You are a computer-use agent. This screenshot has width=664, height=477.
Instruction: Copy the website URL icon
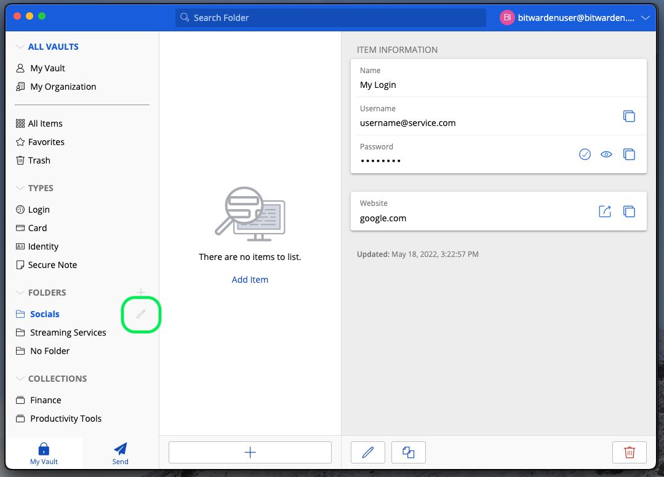pos(629,211)
